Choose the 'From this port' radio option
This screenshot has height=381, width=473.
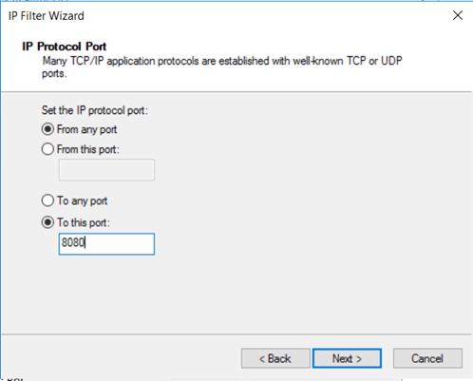coord(47,149)
